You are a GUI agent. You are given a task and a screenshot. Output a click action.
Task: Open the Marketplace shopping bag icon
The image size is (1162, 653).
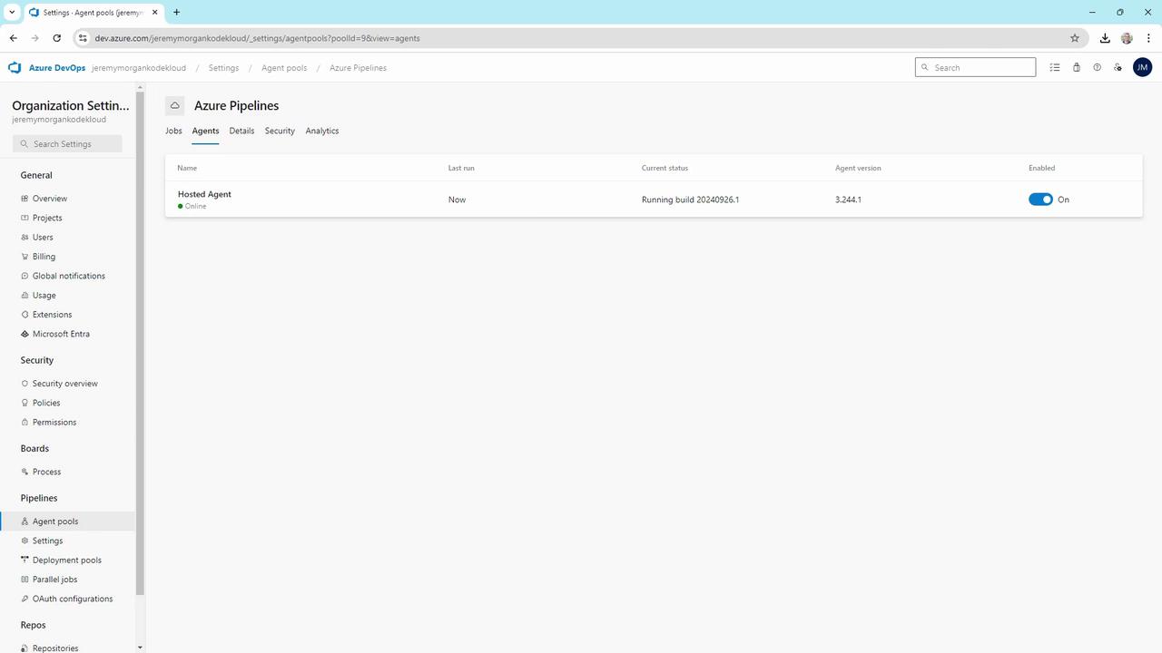1077,67
